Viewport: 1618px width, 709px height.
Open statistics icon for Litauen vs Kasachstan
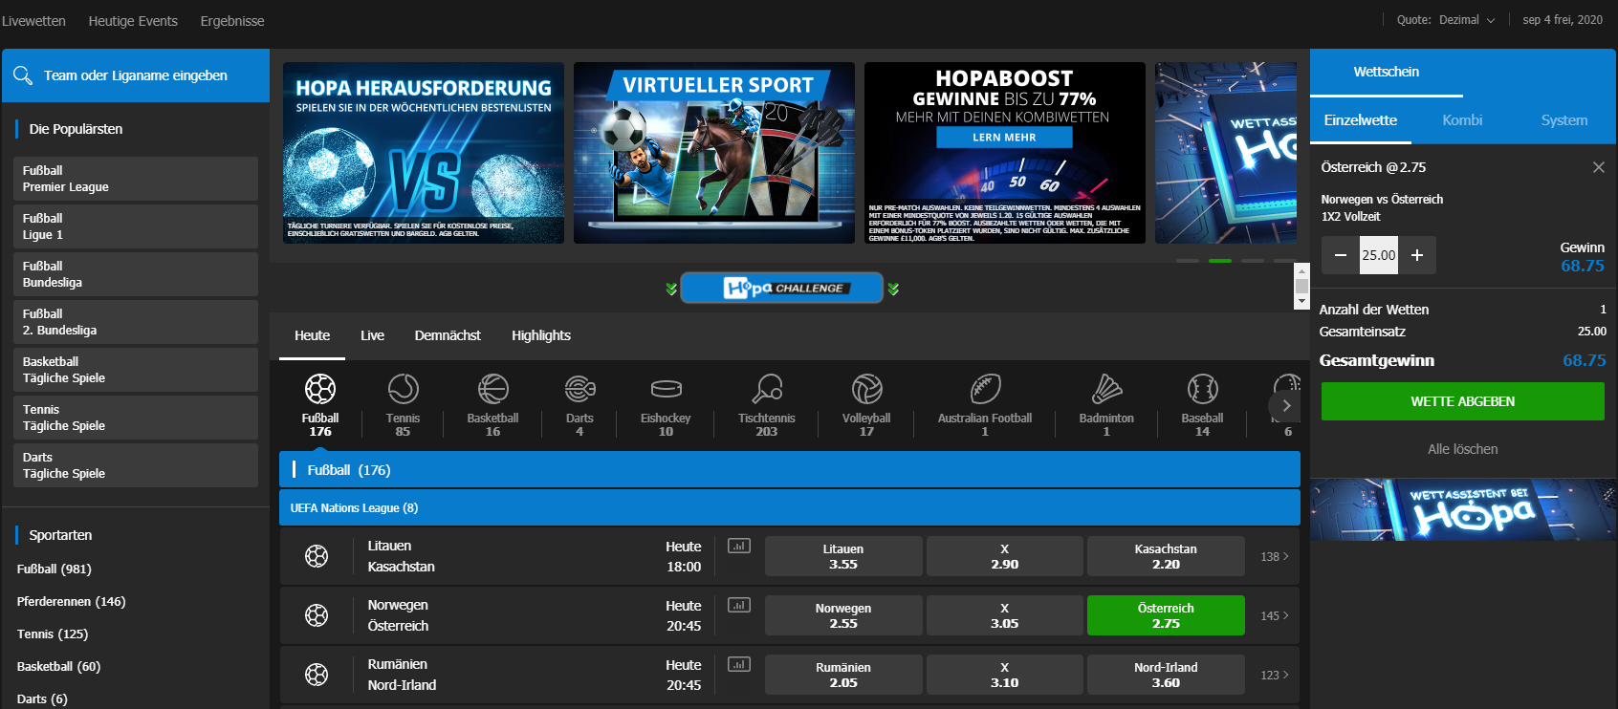tap(738, 546)
